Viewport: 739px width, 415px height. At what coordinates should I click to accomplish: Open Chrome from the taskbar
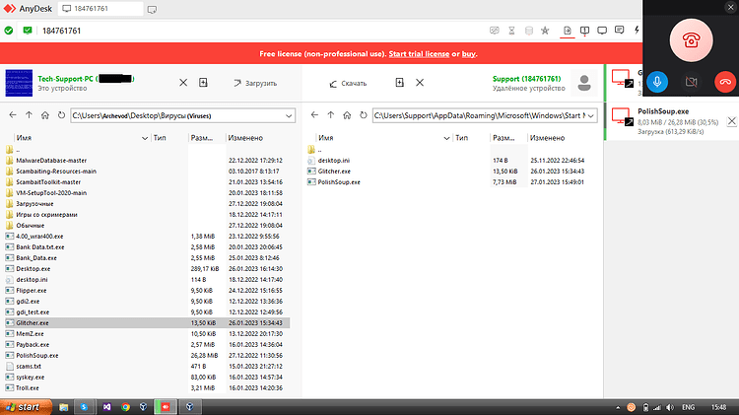125,407
